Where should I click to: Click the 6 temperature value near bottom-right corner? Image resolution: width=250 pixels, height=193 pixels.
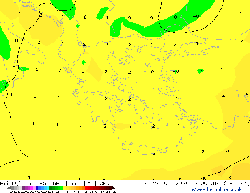pos(229,178)
